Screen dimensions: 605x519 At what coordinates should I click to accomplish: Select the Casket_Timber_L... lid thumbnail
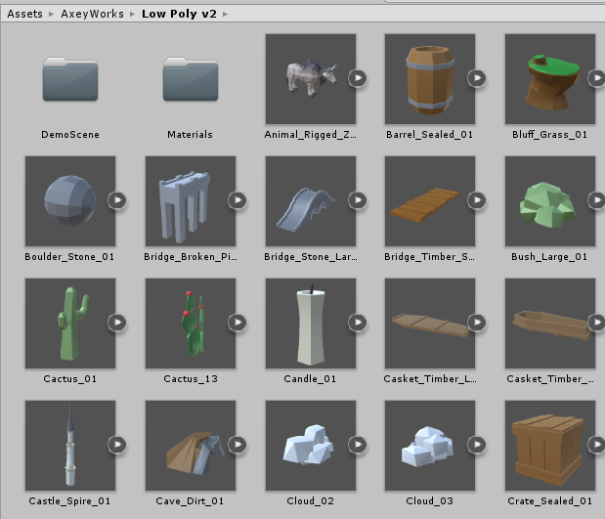(x=430, y=324)
